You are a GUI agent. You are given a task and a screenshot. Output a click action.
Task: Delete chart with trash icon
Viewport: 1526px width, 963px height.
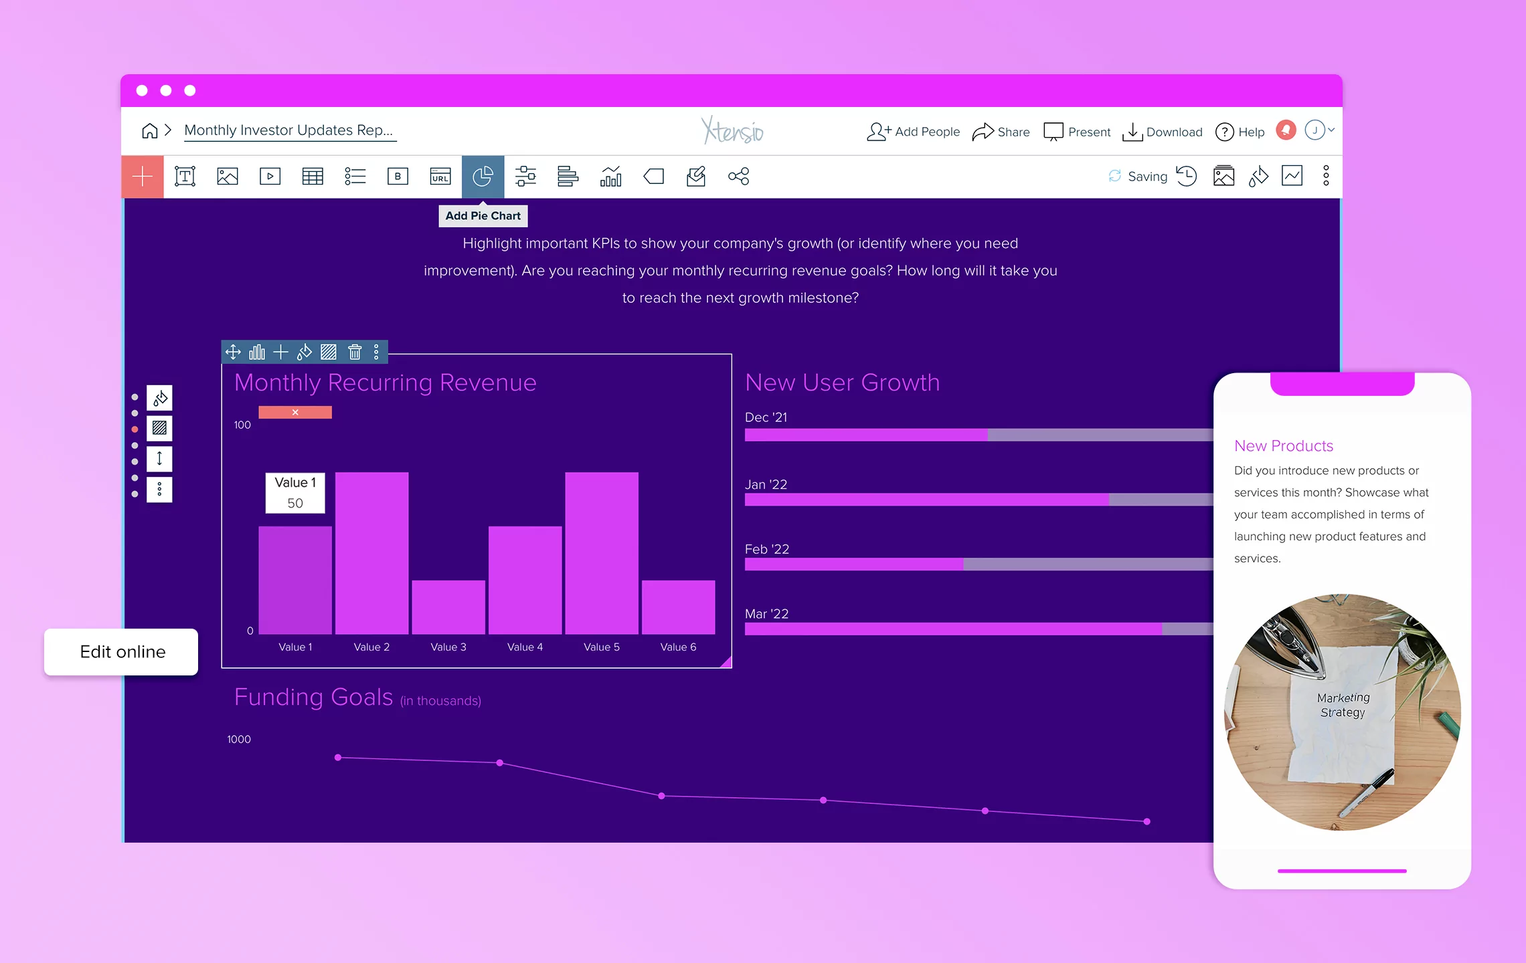[355, 352]
